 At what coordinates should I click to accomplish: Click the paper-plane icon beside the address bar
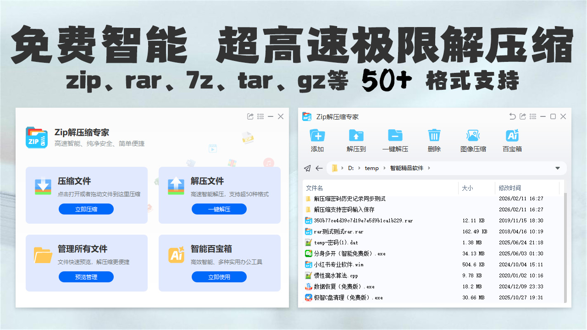[307, 168]
